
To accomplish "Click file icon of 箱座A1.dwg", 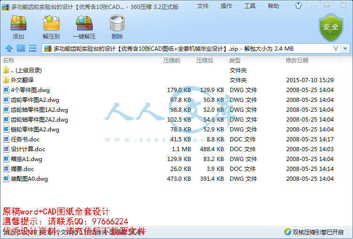I will 6,159.
